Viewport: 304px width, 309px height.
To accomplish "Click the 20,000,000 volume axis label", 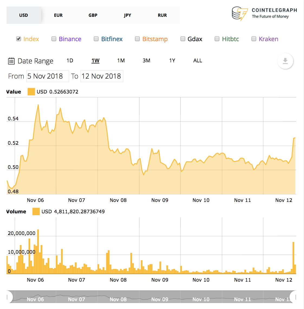I will tap(21, 233).
